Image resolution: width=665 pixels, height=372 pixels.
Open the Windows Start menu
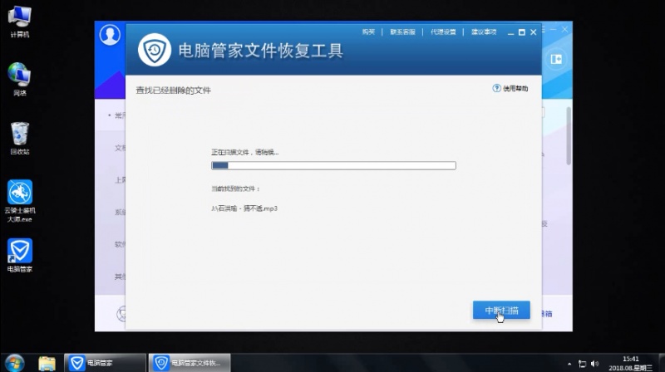click(14, 363)
